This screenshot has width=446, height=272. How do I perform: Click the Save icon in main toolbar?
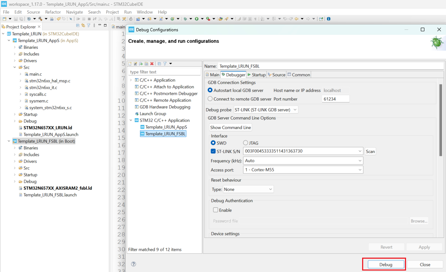pos(16,19)
